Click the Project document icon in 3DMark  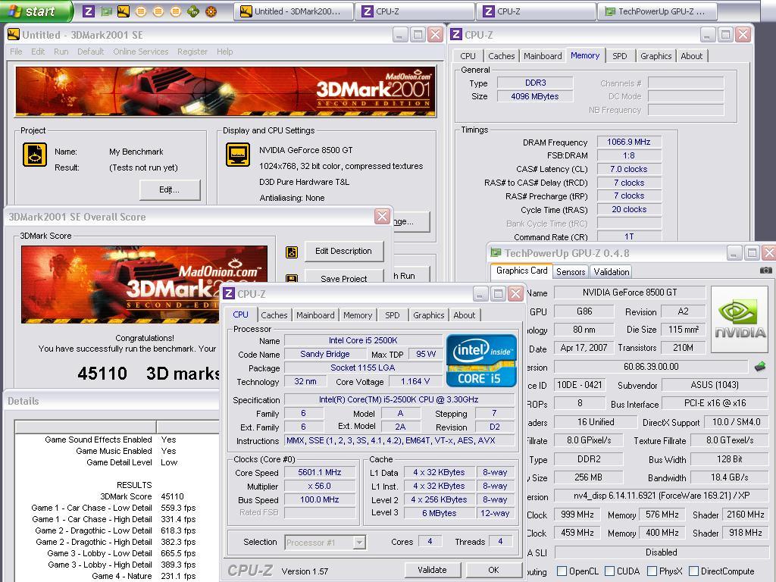(x=35, y=155)
